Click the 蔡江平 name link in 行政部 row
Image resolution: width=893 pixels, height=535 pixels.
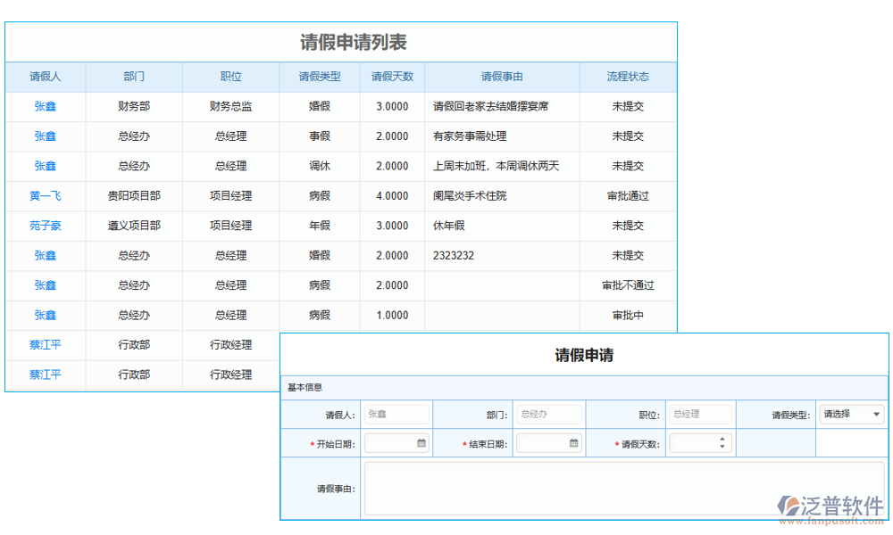tap(45, 345)
